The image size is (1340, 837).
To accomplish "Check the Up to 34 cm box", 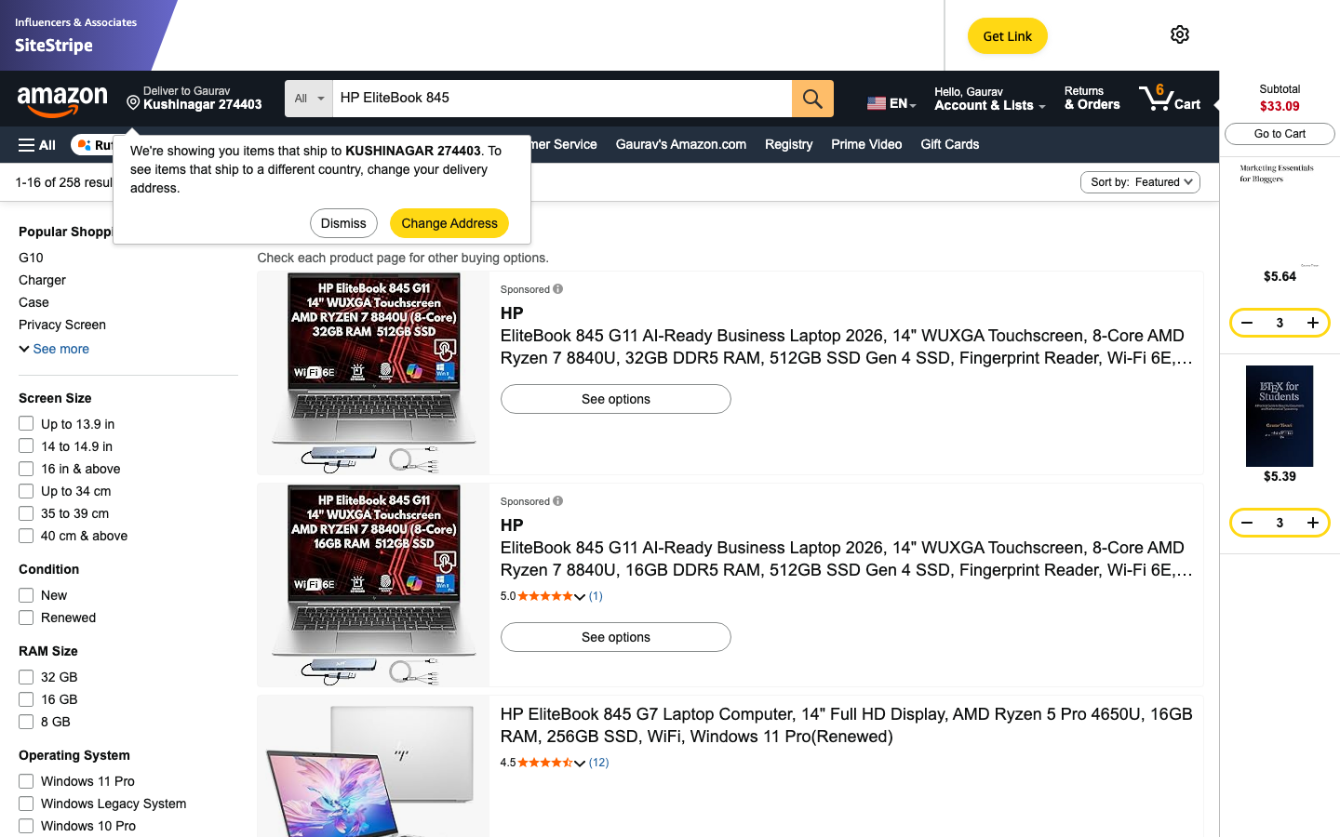I will (x=26, y=491).
